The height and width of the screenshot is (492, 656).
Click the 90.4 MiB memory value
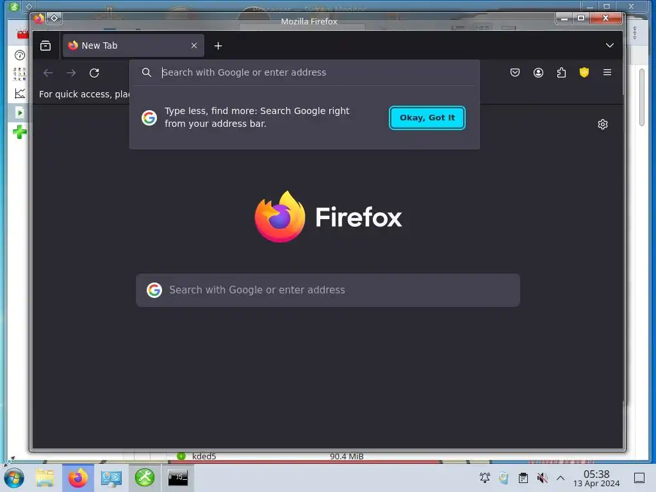click(x=347, y=456)
